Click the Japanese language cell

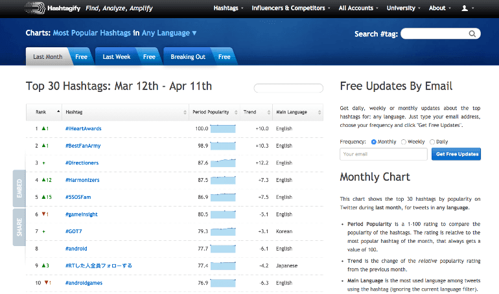pos(286,266)
